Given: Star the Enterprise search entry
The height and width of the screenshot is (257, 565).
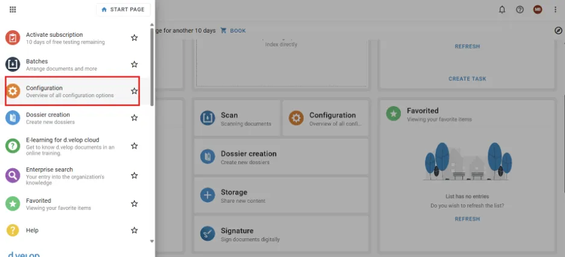Looking at the screenshot, I should point(135,176).
